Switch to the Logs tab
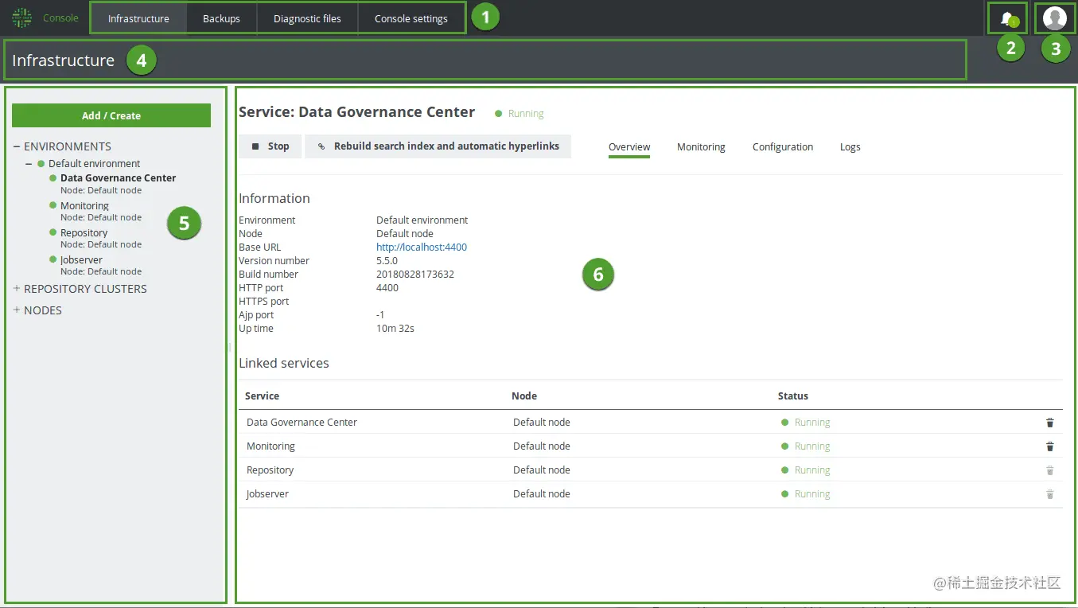This screenshot has width=1078, height=608. (850, 147)
